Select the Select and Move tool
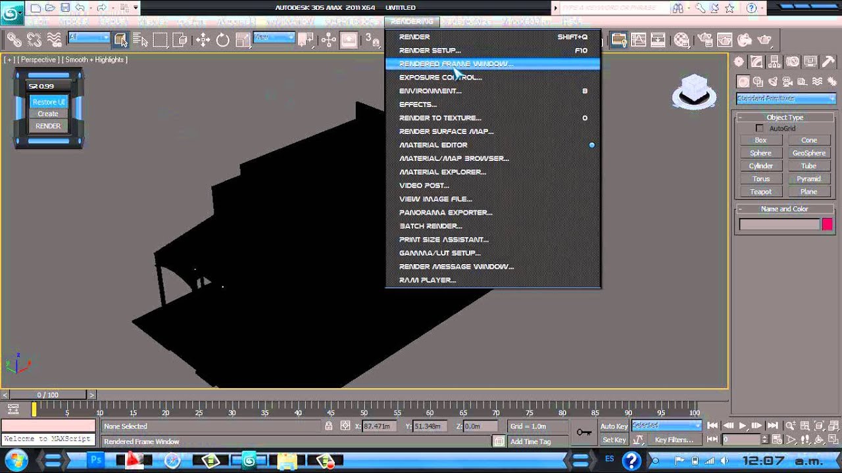Screen dimensions: 842x473 tap(203, 40)
